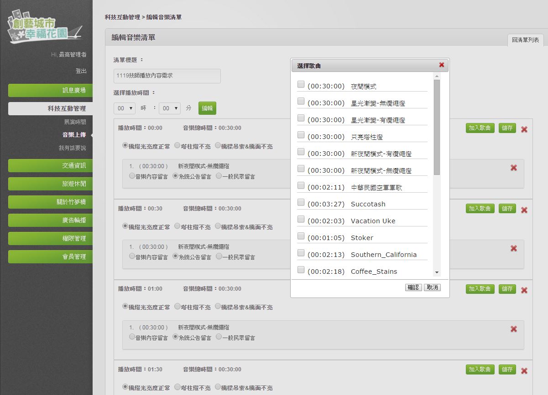Select 橋標吊索&橋面不亮 radio in 00:00 block
The image size is (548, 395).
click(218, 146)
